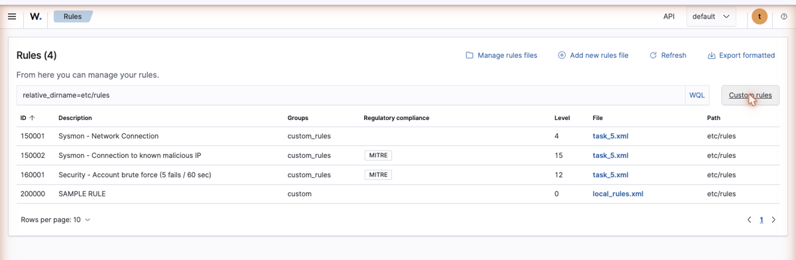Click MITRE badge for rule 160001

[378, 175]
